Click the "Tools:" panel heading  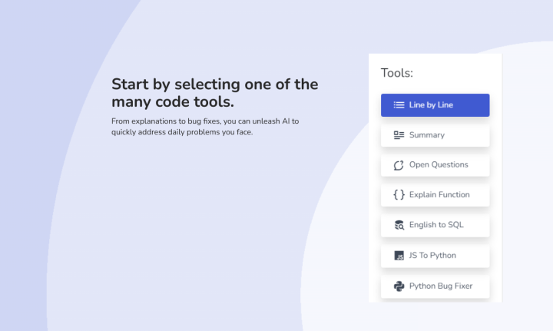(397, 73)
